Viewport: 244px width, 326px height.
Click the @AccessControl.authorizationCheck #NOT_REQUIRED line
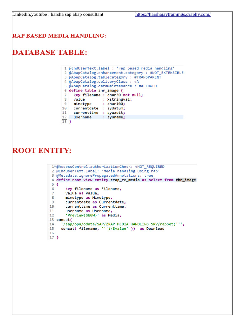[x=110, y=167]
